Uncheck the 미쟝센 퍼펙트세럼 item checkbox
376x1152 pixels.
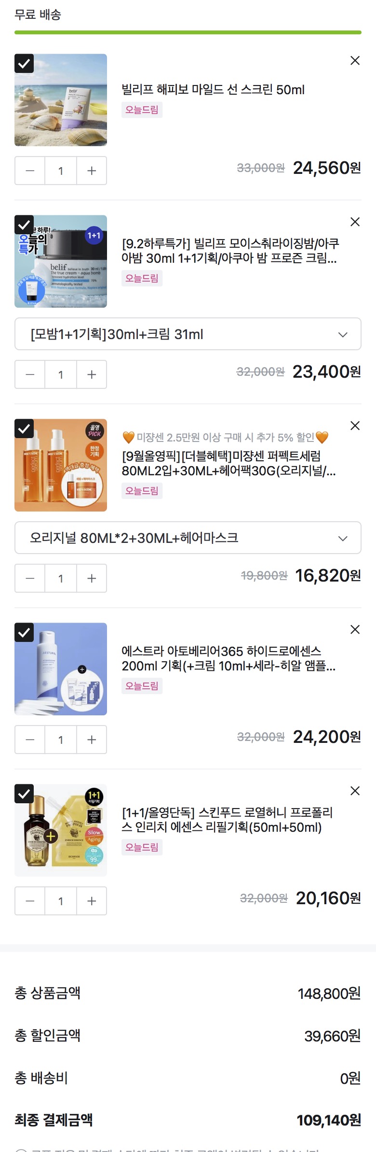click(24, 428)
